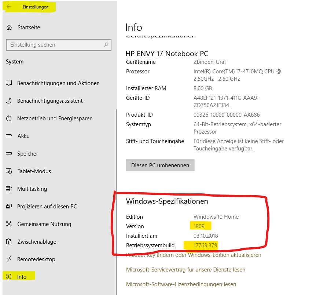The image size is (320, 295).
Task: Click the Benachrichtigungen und Aktionen icon
Action: click(x=9, y=83)
